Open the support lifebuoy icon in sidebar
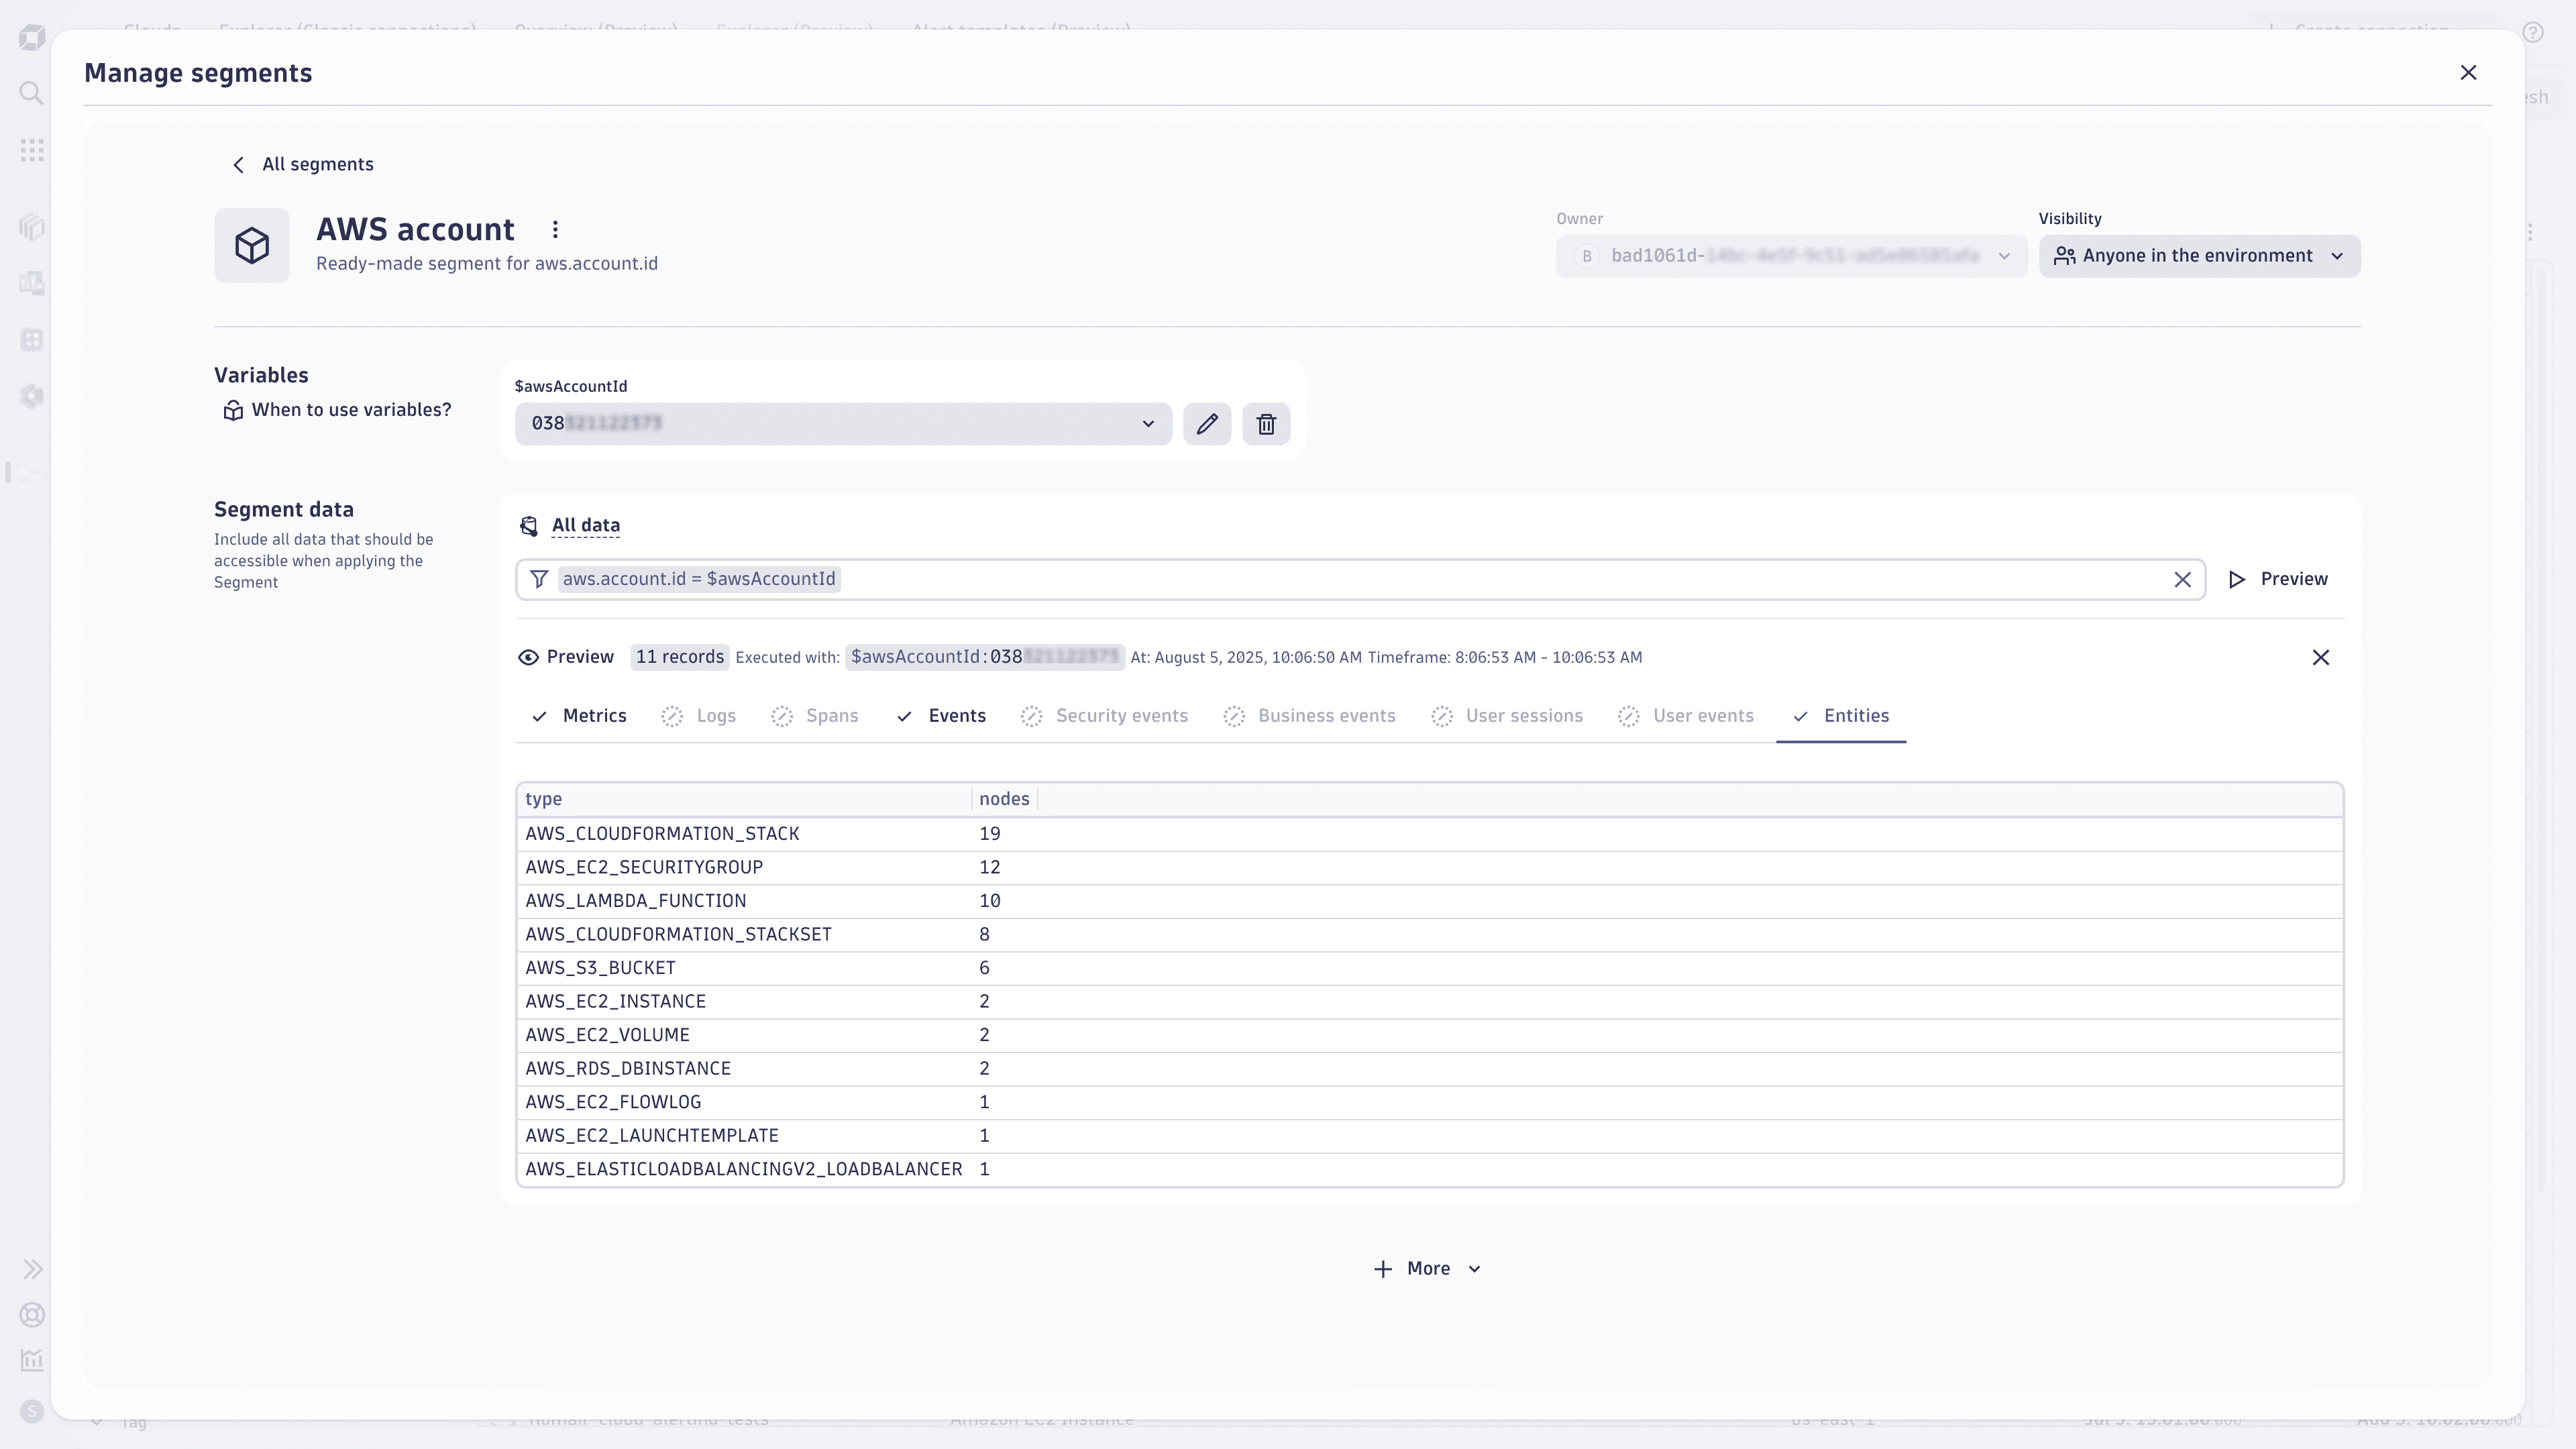 pos(32,1315)
